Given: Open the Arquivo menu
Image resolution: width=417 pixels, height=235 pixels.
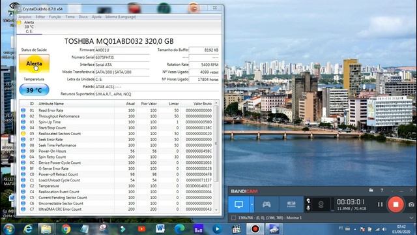Looking at the screenshot, I should point(25,17).
